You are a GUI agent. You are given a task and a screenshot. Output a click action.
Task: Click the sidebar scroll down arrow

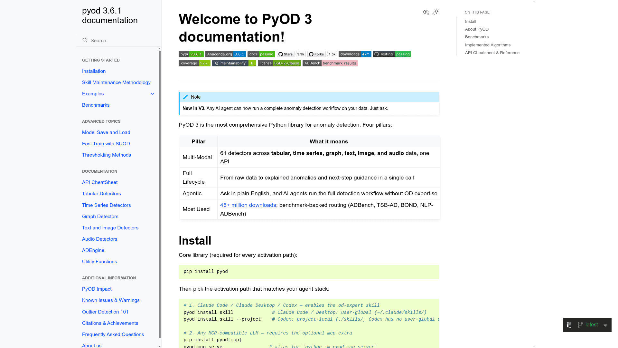coord(160,346)
